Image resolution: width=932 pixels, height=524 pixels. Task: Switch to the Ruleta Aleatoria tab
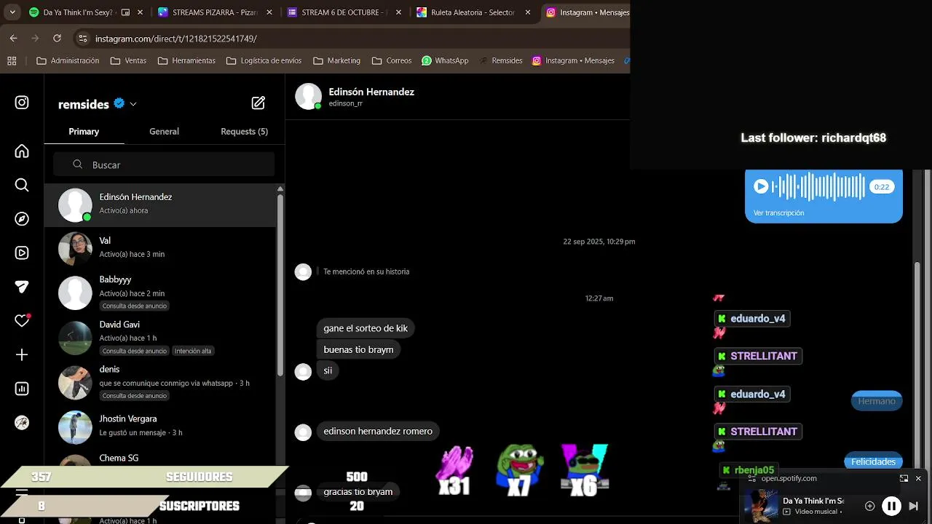click(x=473, y=12)
